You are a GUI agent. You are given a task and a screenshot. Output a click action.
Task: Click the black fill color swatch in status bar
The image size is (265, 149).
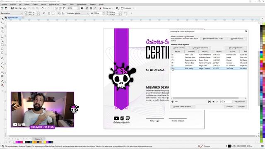coord(229,146)
